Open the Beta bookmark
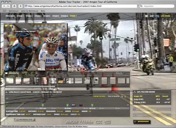This screenshot has width=176, height=128. pyautogui.click(x=43, y=11)
